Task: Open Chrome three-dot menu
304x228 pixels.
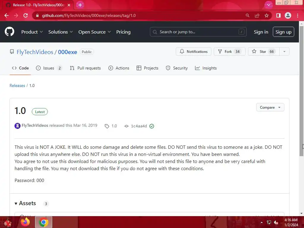Action: click(297, 15)
